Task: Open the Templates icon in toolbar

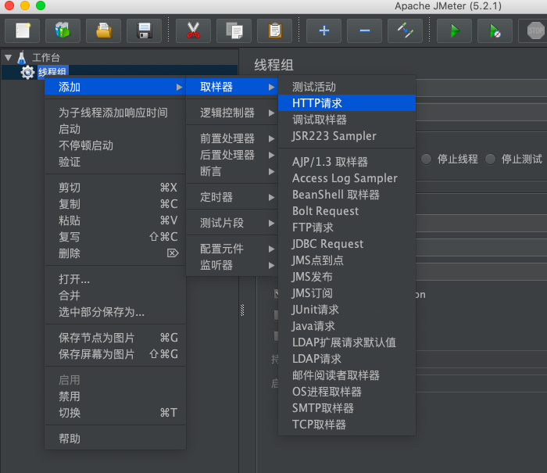Action: coord(63,31)
